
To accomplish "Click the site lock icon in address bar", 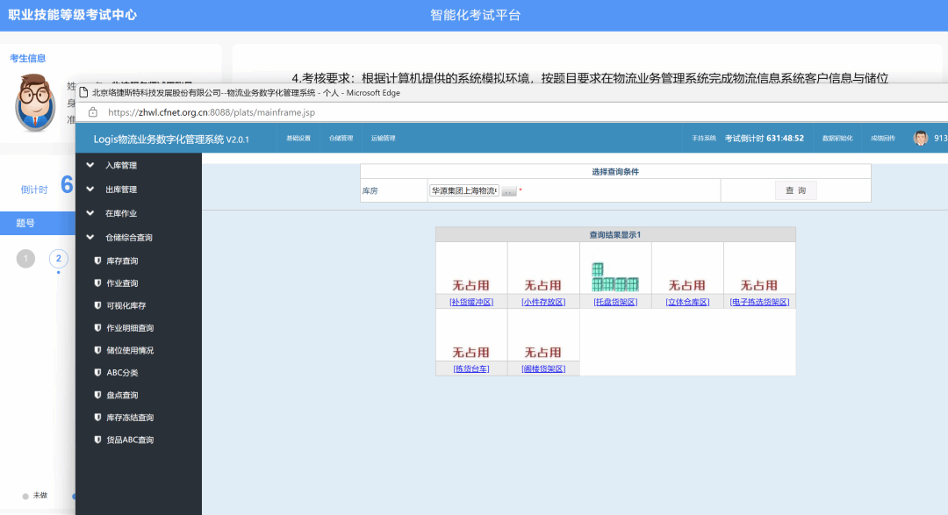I will [92, 112].
